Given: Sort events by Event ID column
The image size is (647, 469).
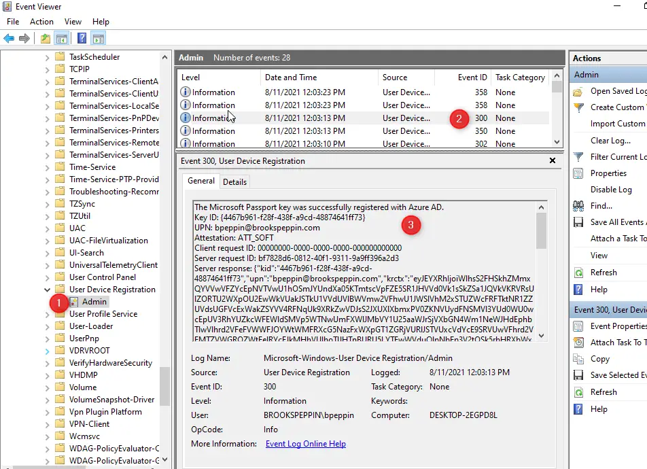Looking at the screenshot, I should tap(463, 77).
